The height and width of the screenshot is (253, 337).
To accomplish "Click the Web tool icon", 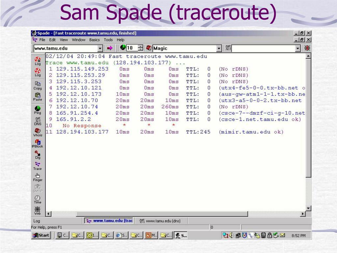I will click(x=38, y=211).
